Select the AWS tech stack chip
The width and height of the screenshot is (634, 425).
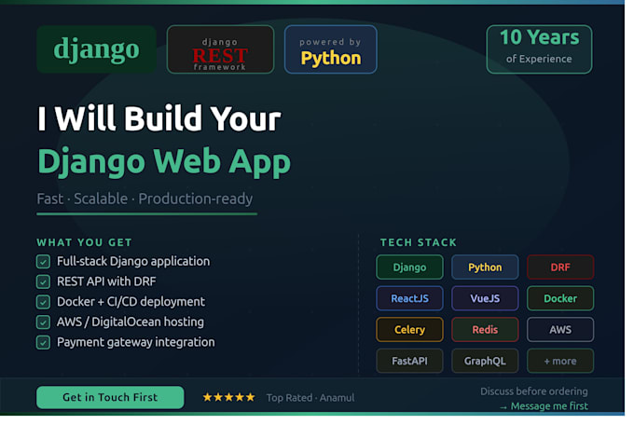coord(560,330)
